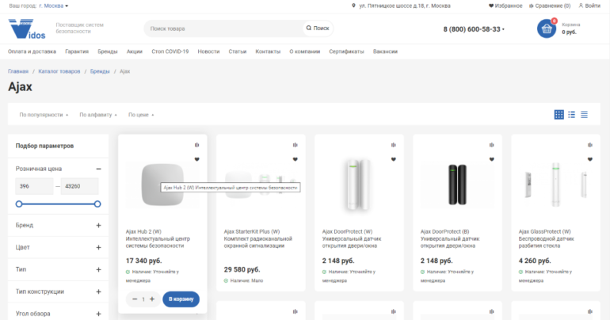The height and width of the screenshot is (320, 610).
Task: Expand the Тип конструкции filter
Action: click(x=98, y=291)
